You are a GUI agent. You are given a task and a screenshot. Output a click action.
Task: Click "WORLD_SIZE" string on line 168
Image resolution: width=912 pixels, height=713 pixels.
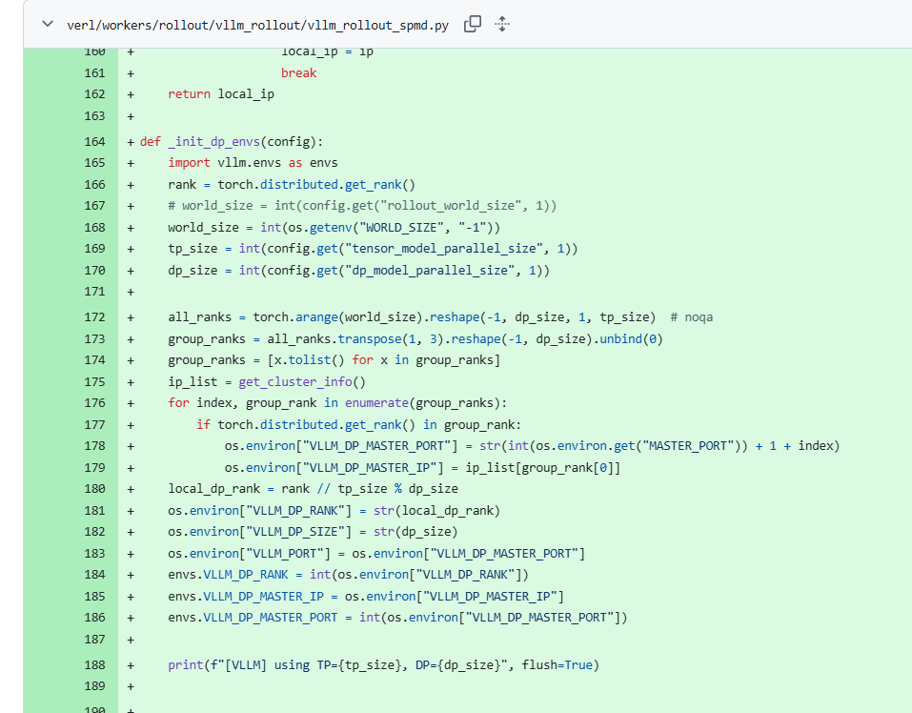coord(404,228)
